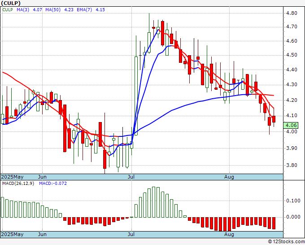
Task: Click the green 4.06 current price tag
Action: pyautogui.click(x=291, y=125)
